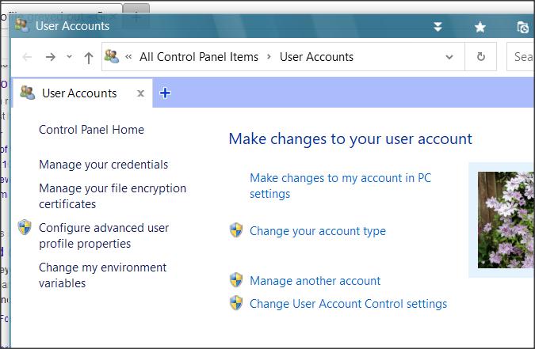Refresh the User Accounts page
Screen dimensions: 535x349
(481, 56)
